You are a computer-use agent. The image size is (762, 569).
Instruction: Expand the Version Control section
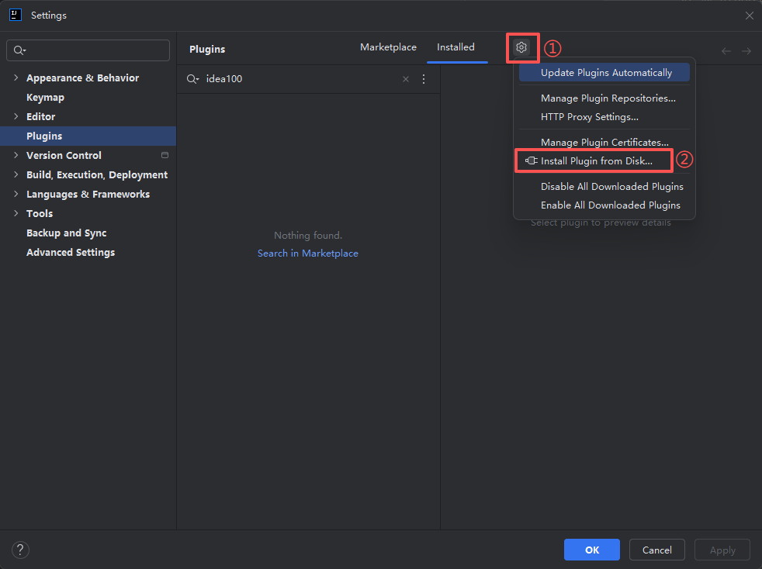pyautogui.click(x=16, y=156)
